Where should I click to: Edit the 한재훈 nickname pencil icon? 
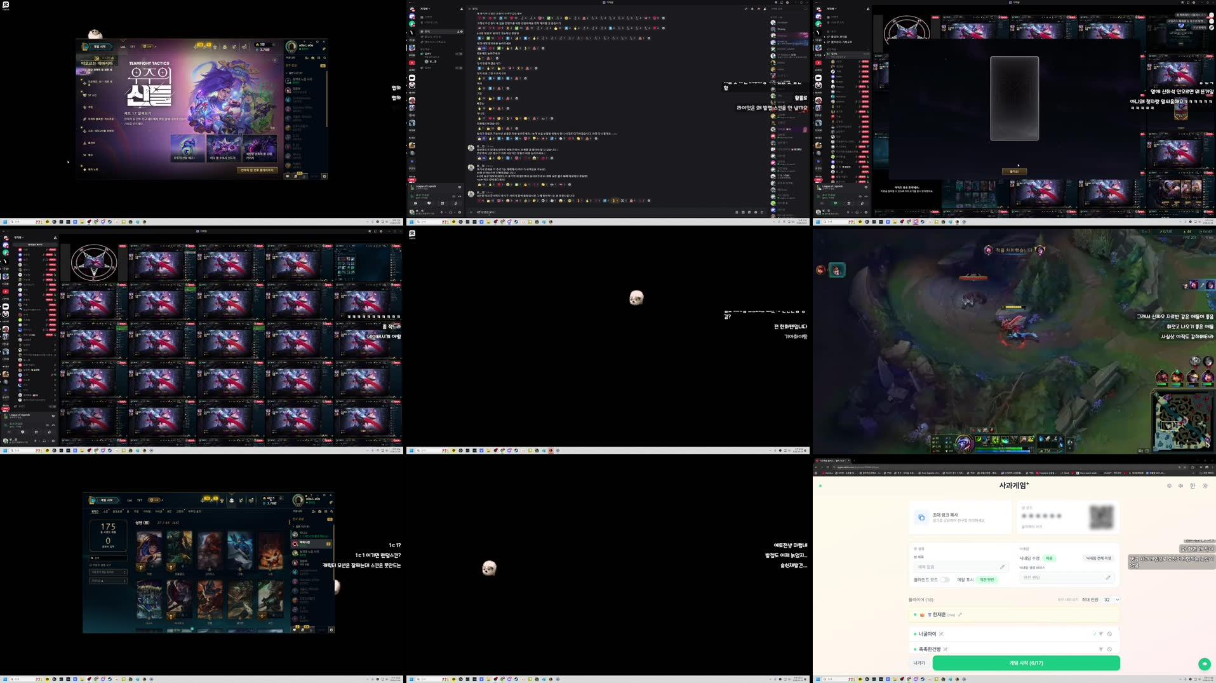pos(960,615)
